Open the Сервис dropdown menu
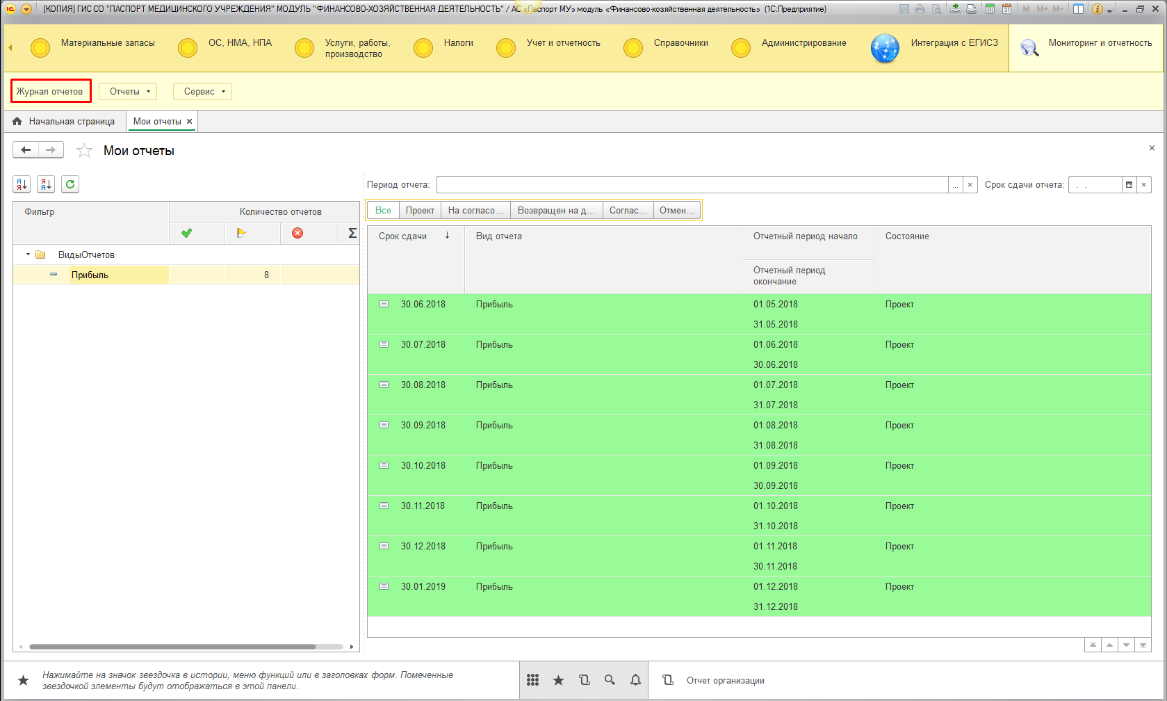This screenshot has height=701, width=1167. 202,92
